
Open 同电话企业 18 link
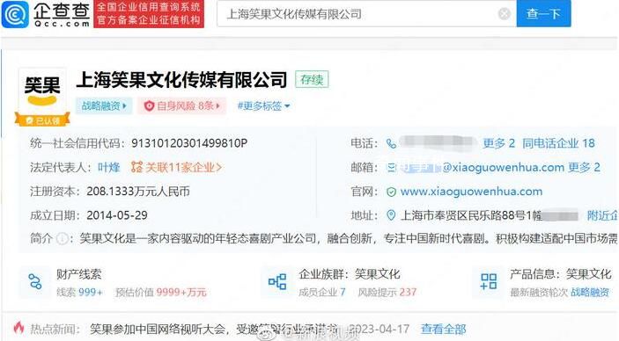coord(558,143)
